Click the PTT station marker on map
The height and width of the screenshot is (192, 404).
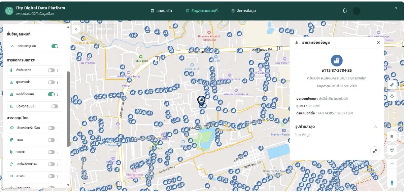[x=118, y=124]
